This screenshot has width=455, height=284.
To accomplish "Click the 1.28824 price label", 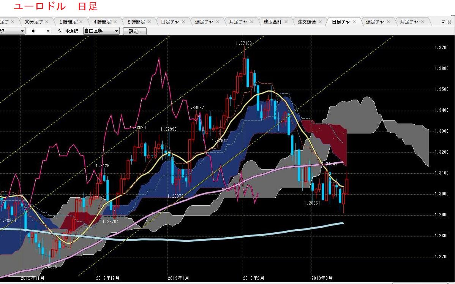I will 8,221.
